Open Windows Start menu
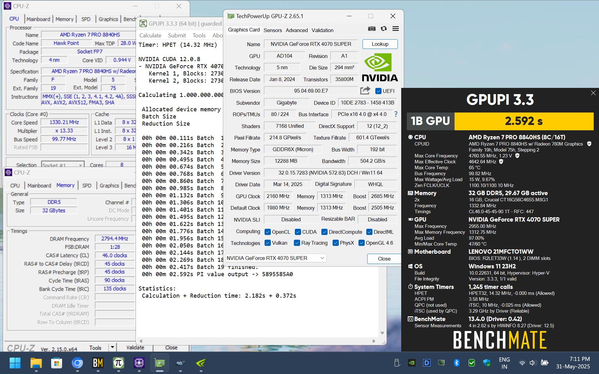This screenshot has height=374, width=599. (15, 363)
